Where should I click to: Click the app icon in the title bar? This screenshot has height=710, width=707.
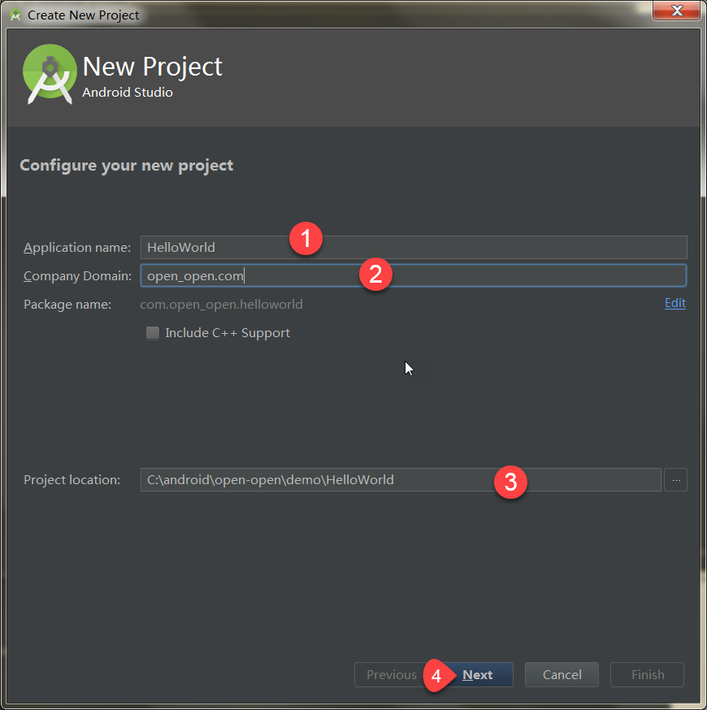14,14
